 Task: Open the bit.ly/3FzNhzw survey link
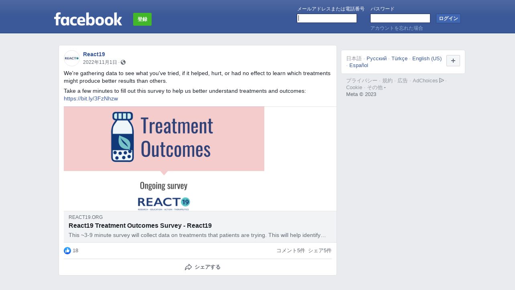click(91, 98)
